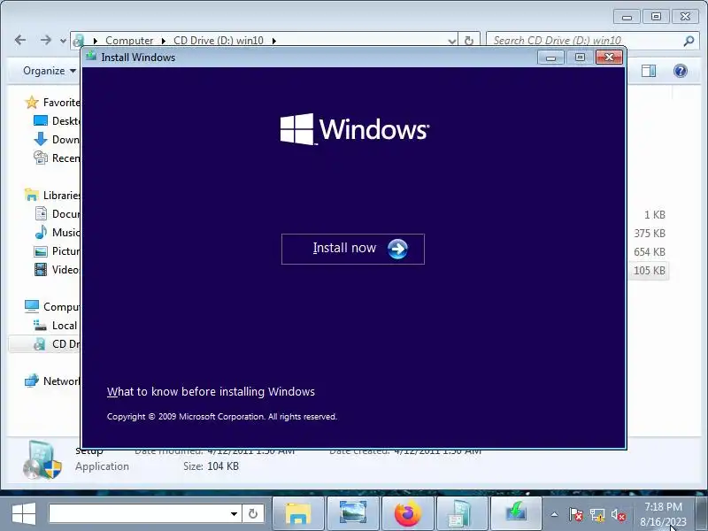Viewport: 708px width, 531px height.
Task: Open the green arrow installer taskbar icon
Action: point(516,514)
